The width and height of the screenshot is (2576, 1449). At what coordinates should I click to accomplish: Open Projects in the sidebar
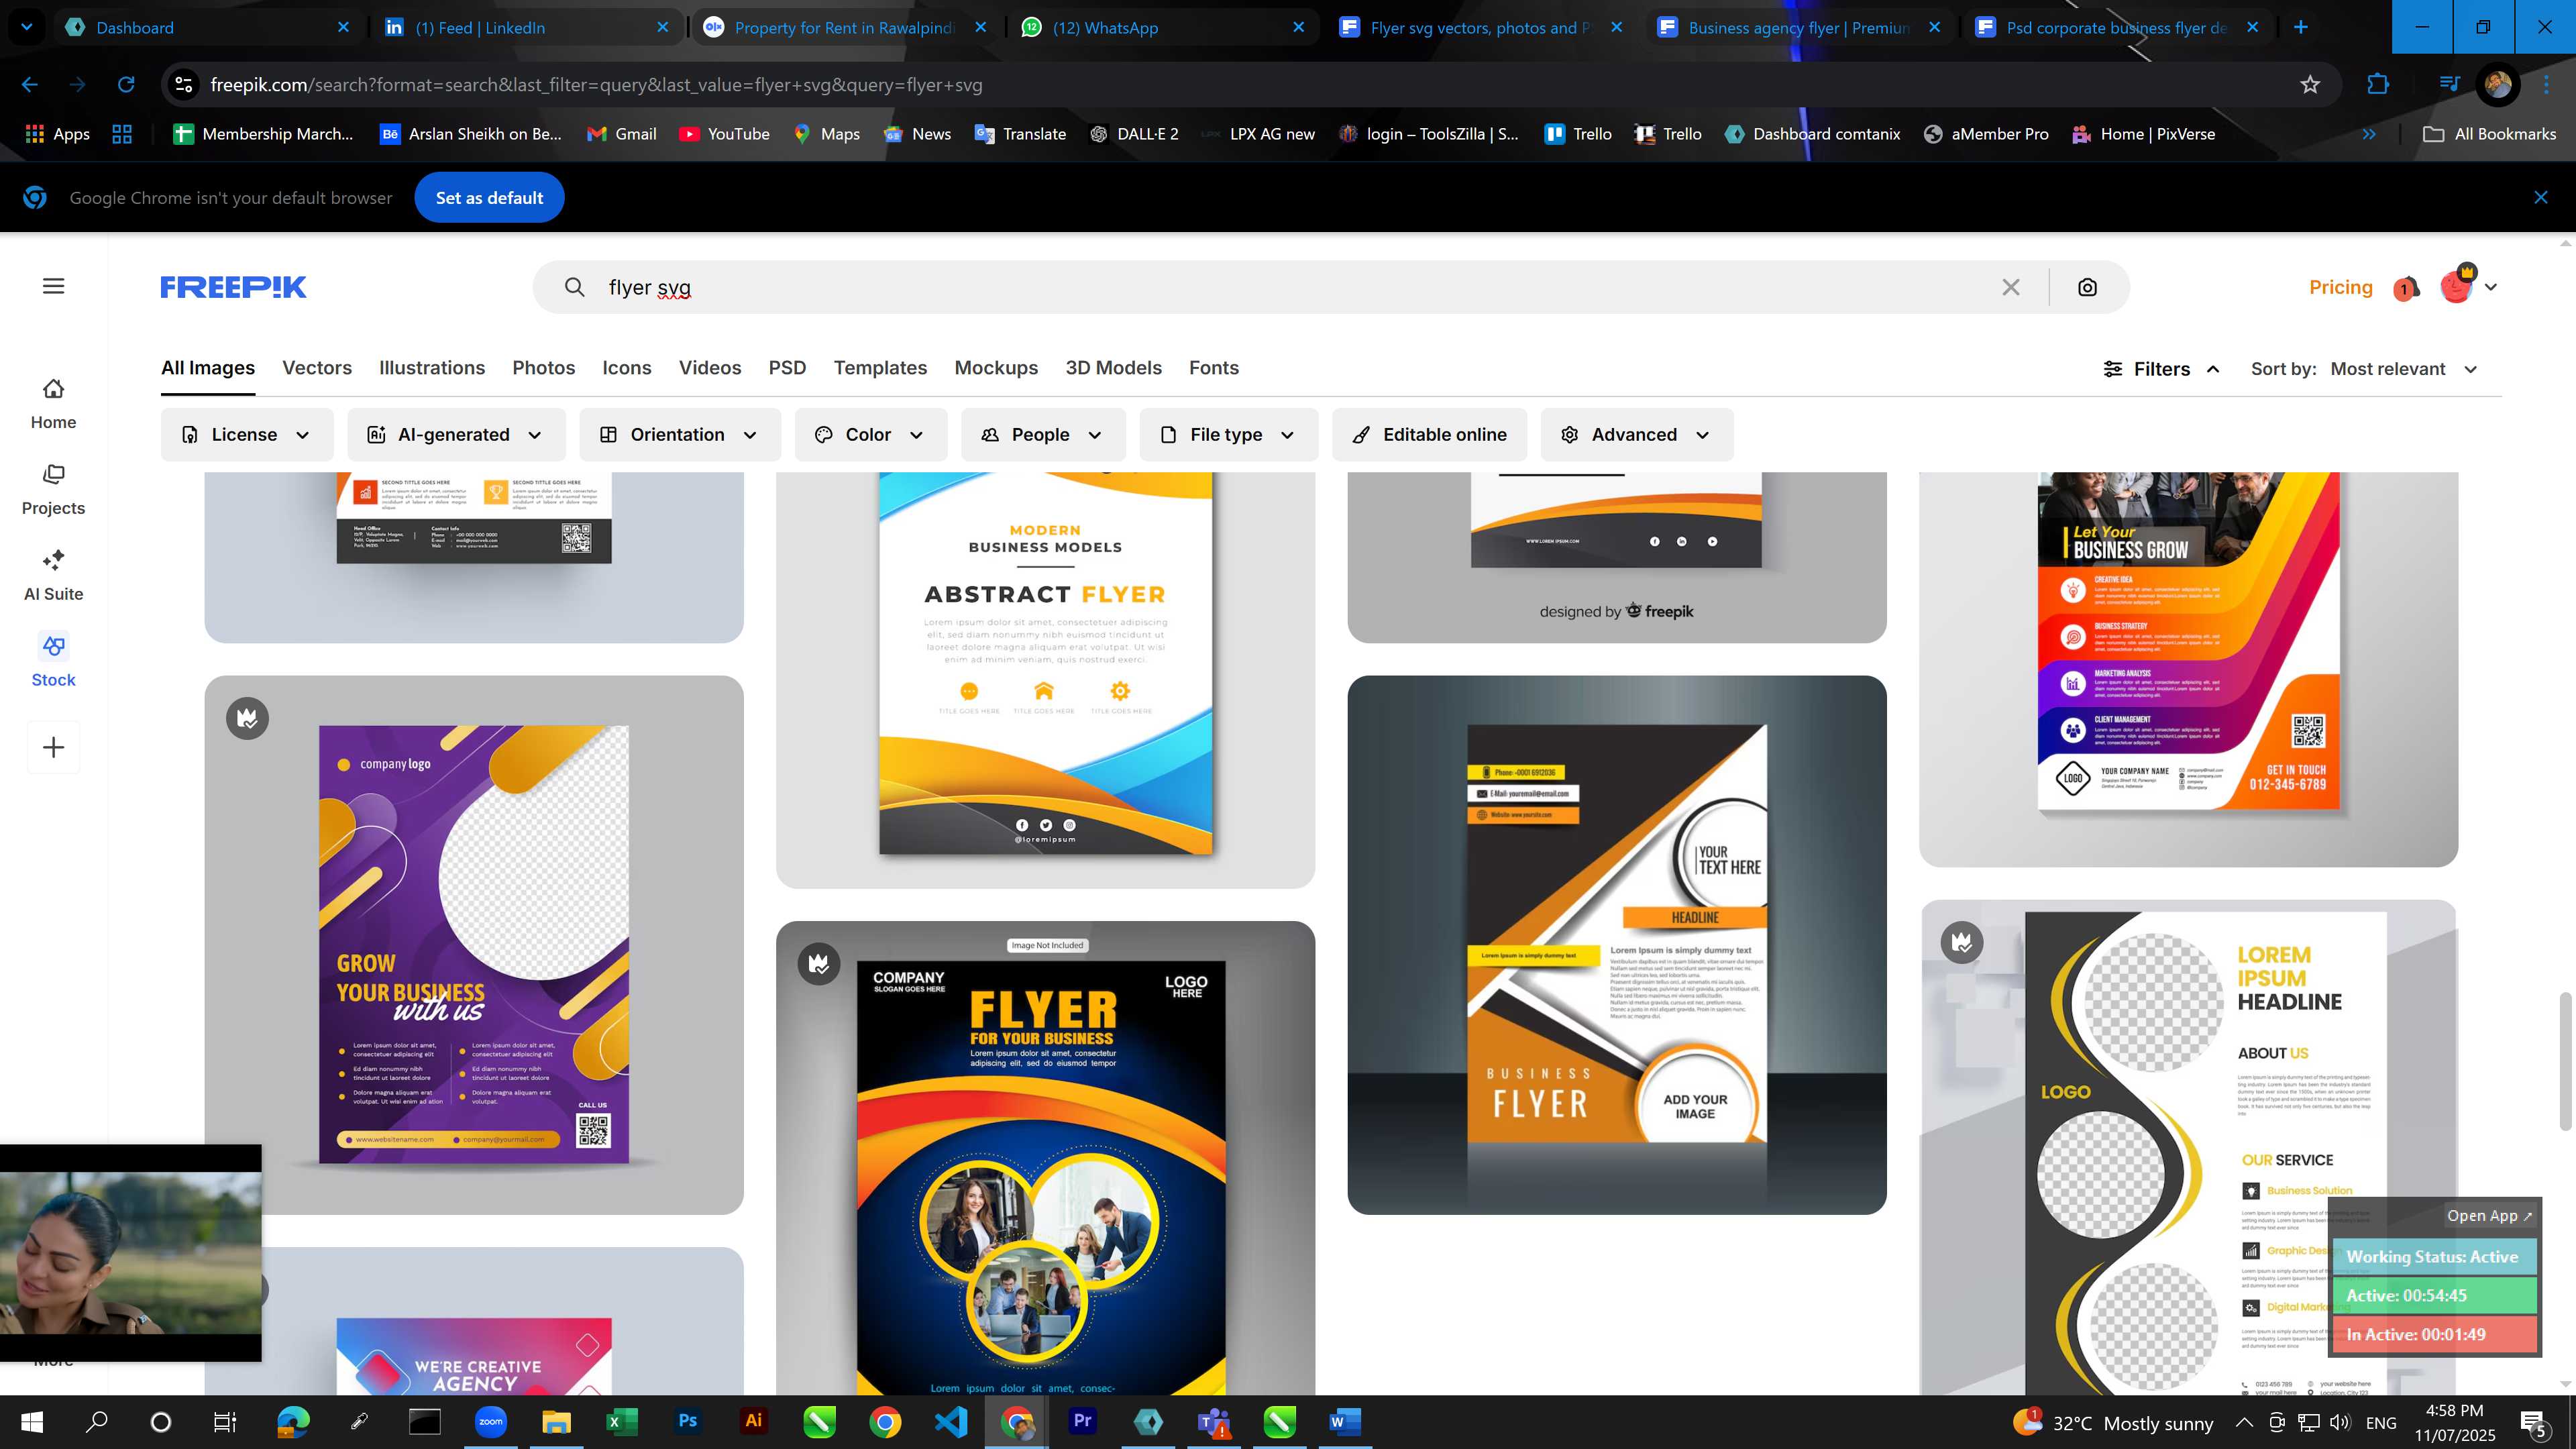click(x=54, y=490)
